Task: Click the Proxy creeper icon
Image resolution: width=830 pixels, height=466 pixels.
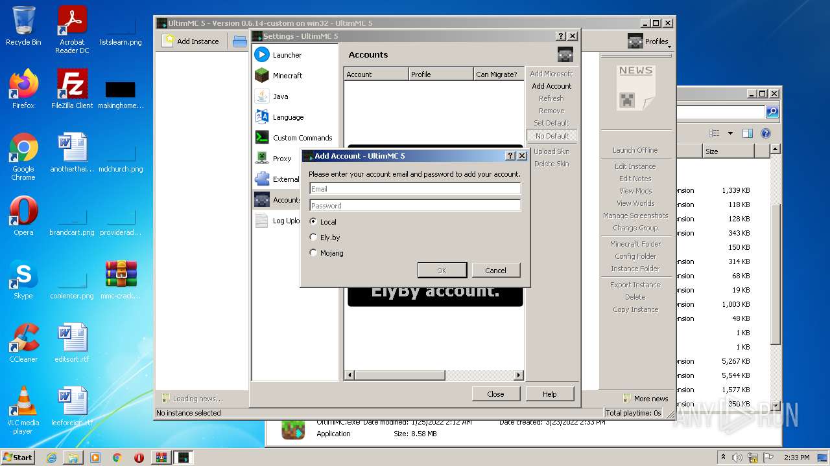Action: point(262,158)
